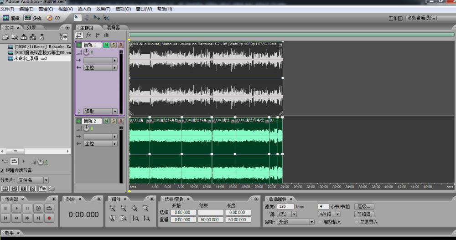The height and width of the screenshot is (240, 456).
Task: Click the Files panel auto-play speaker icon
Action: tap(5, 161)
